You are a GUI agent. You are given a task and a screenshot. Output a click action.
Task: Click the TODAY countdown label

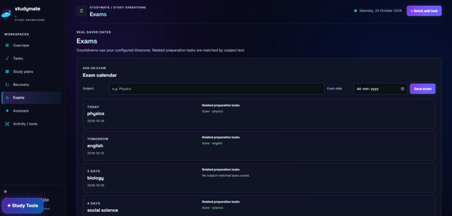click(93, 107)
